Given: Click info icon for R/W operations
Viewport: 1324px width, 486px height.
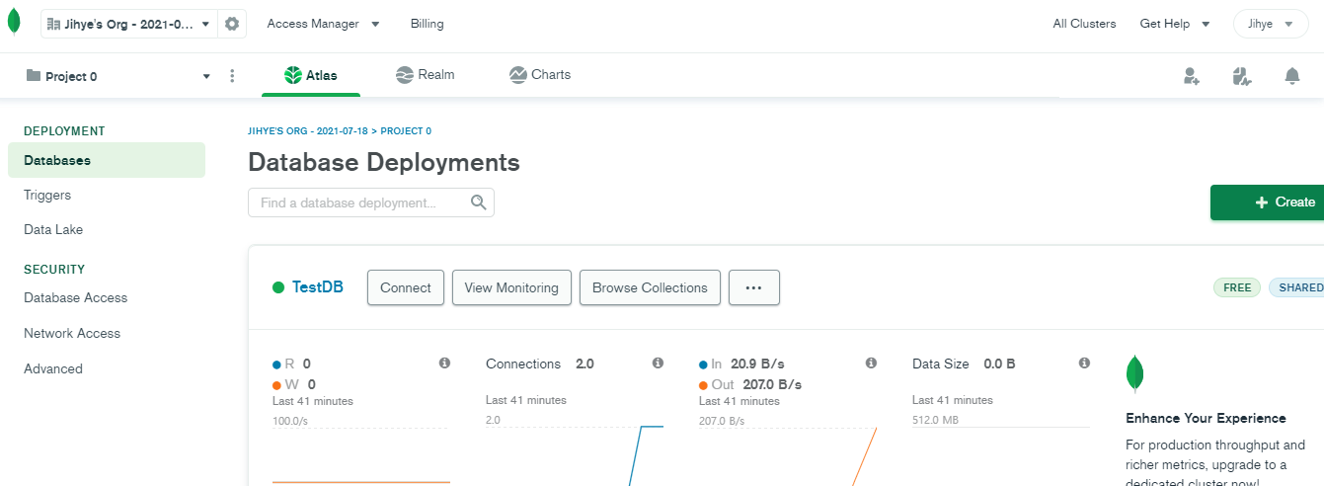Looking at the screenshot, I should point(444,364).
